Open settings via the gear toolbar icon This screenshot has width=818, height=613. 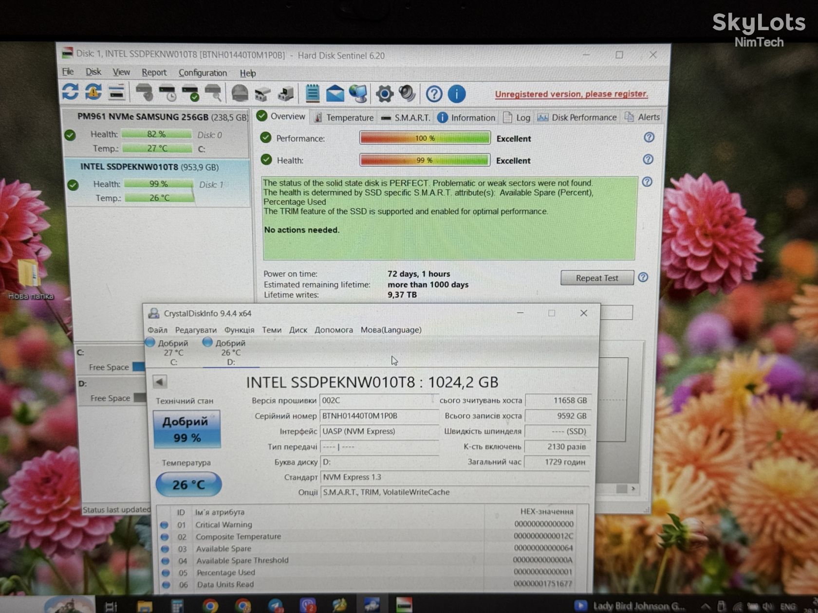pyautogui.click(x=384, y=94)
